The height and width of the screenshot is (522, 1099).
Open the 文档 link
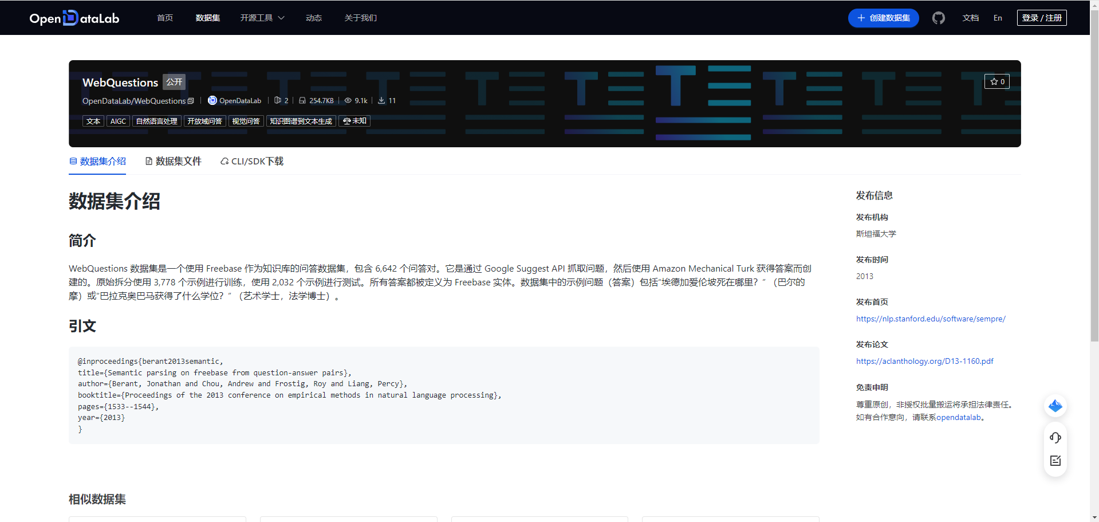coord(971,18)
